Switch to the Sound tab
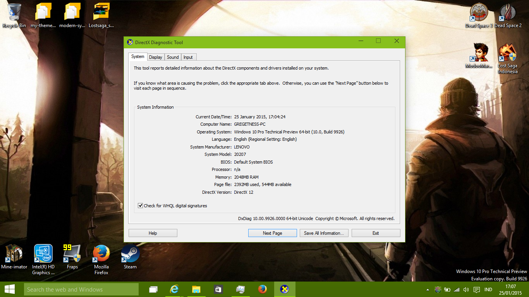The image size is (529, 297). (x=173, y=57)
